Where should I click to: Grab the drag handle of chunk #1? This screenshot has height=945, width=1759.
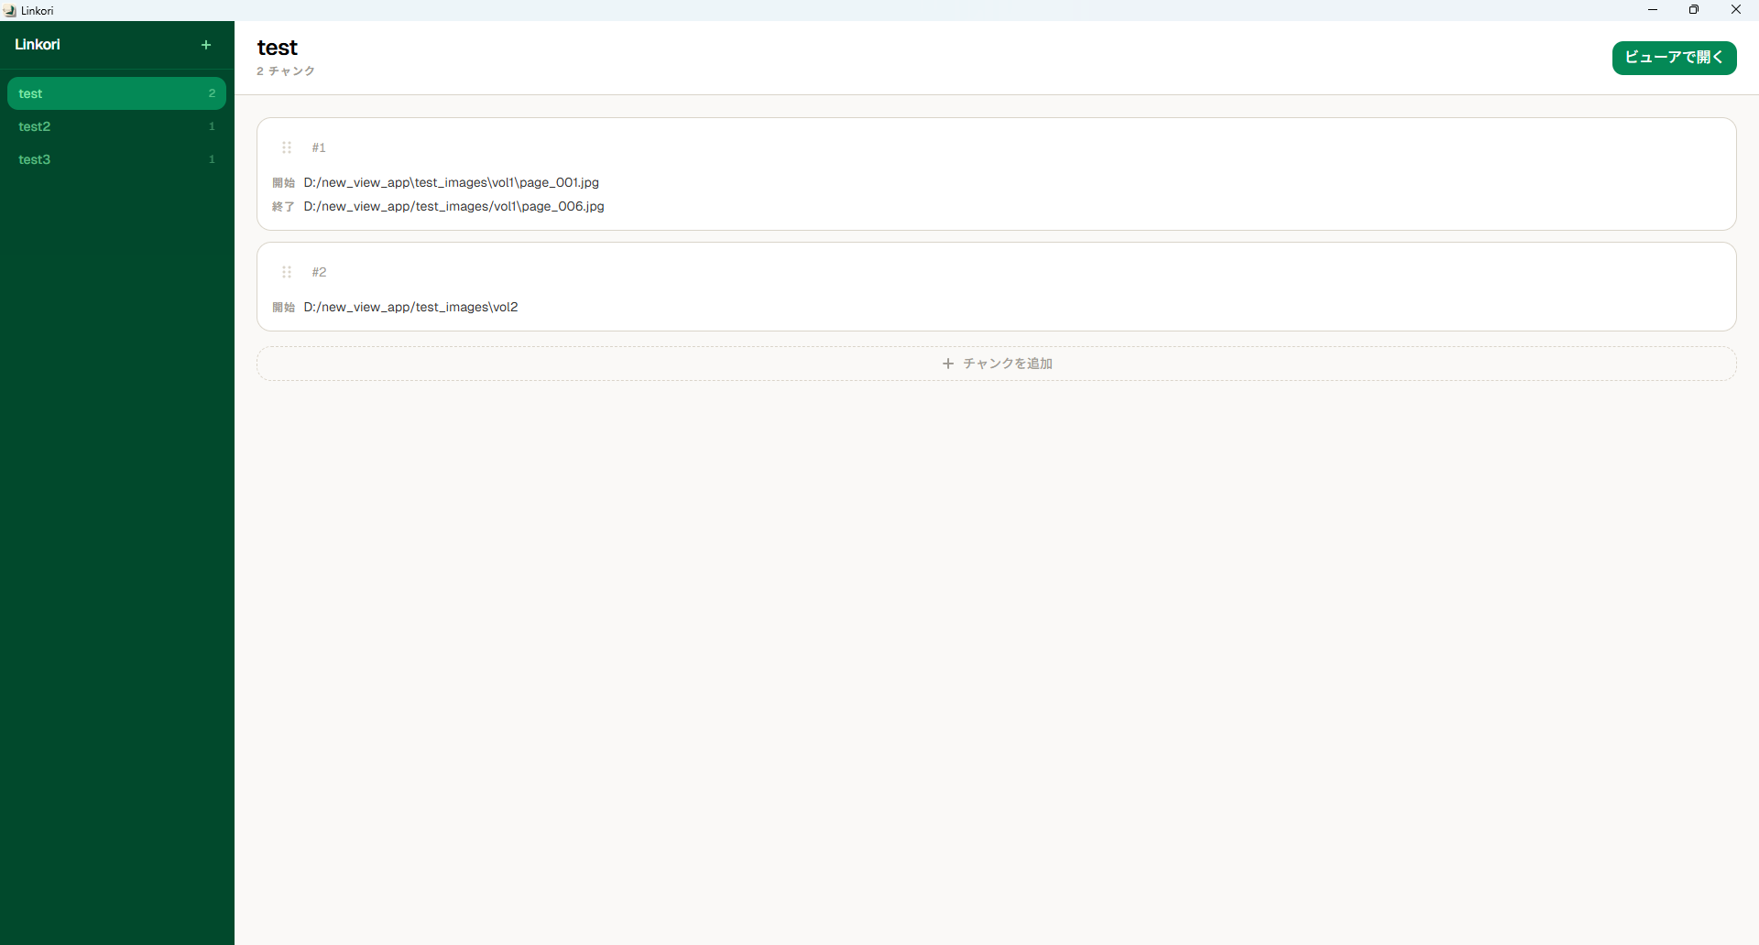[x=287, y=147]
